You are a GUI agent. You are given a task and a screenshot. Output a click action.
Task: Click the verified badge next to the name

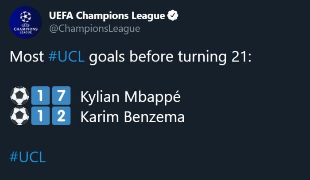point(173,15)
